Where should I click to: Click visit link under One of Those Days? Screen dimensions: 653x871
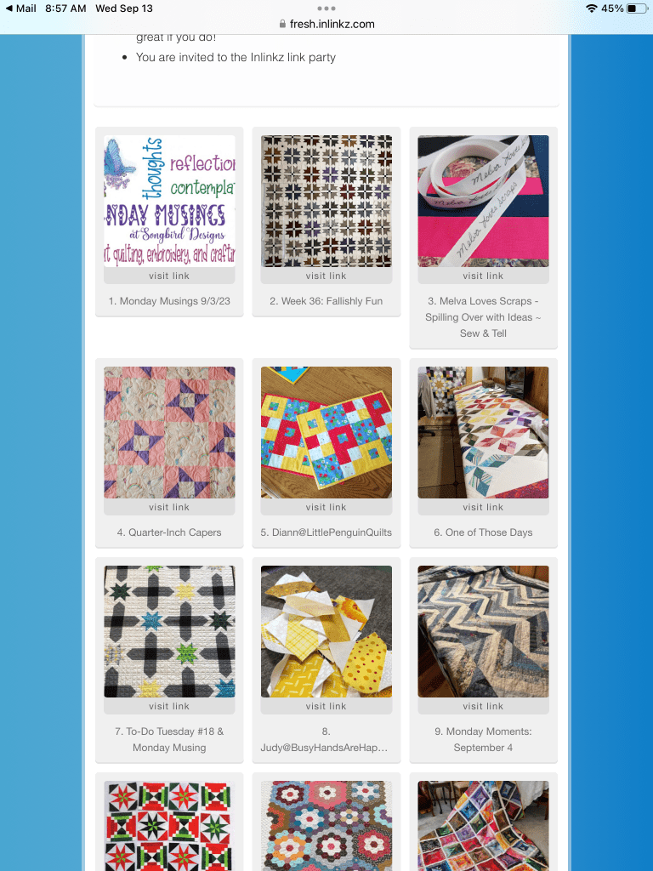point(483,507)
